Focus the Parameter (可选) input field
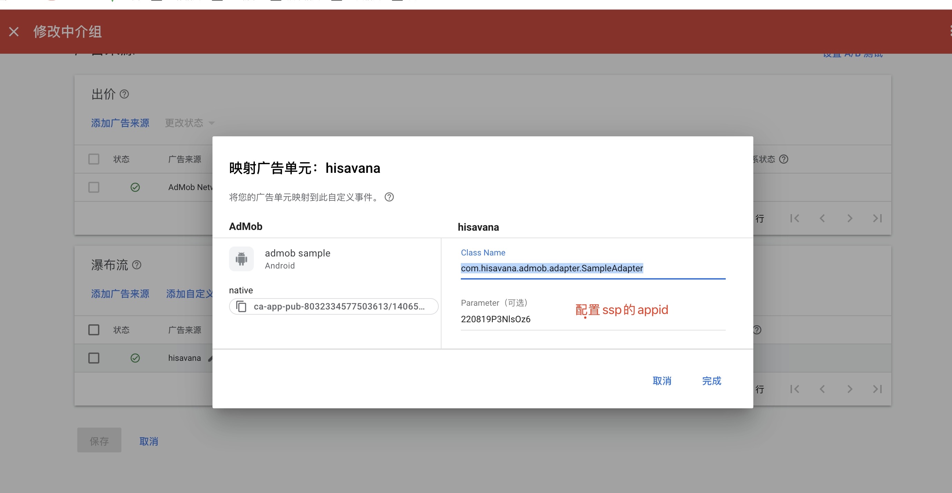Viewport: 952px width, 493px height. click(x=593, y=319)
